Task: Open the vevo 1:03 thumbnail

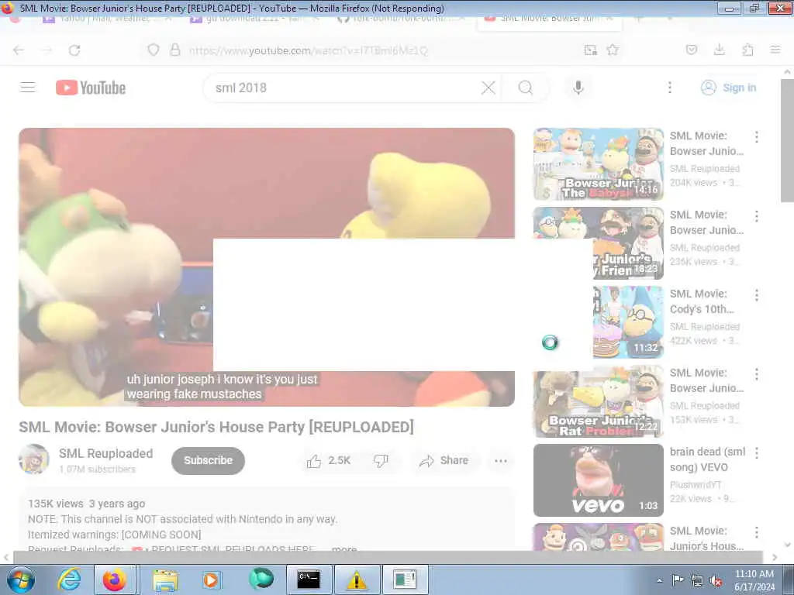Action: click(598, 480)
